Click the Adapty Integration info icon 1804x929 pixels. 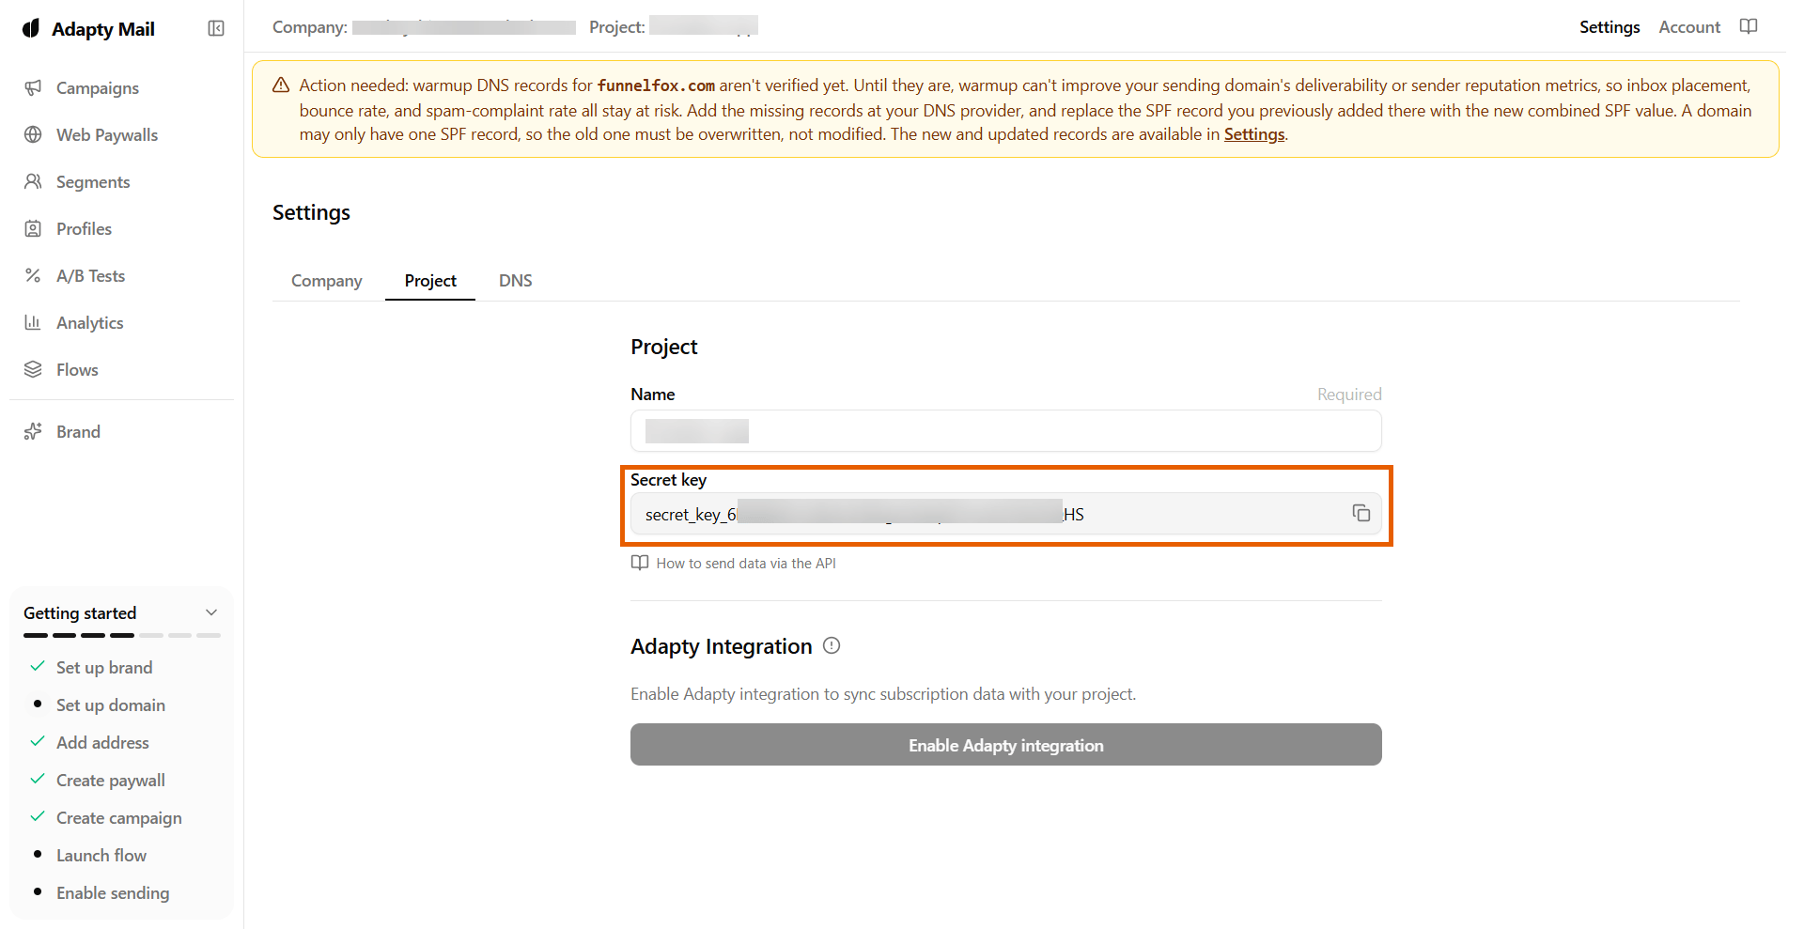tap(832, 645)
